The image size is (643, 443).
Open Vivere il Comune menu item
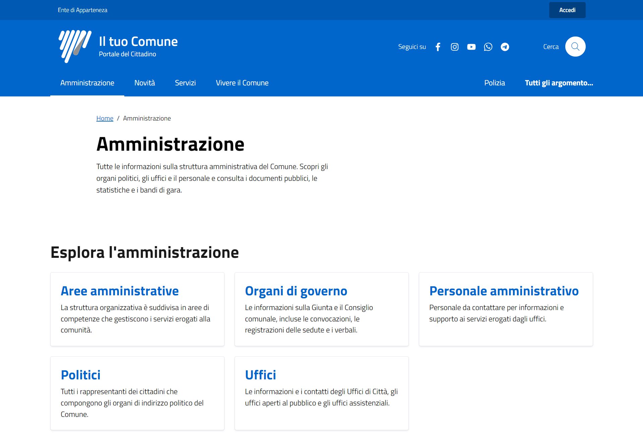[x=242, y=83]
